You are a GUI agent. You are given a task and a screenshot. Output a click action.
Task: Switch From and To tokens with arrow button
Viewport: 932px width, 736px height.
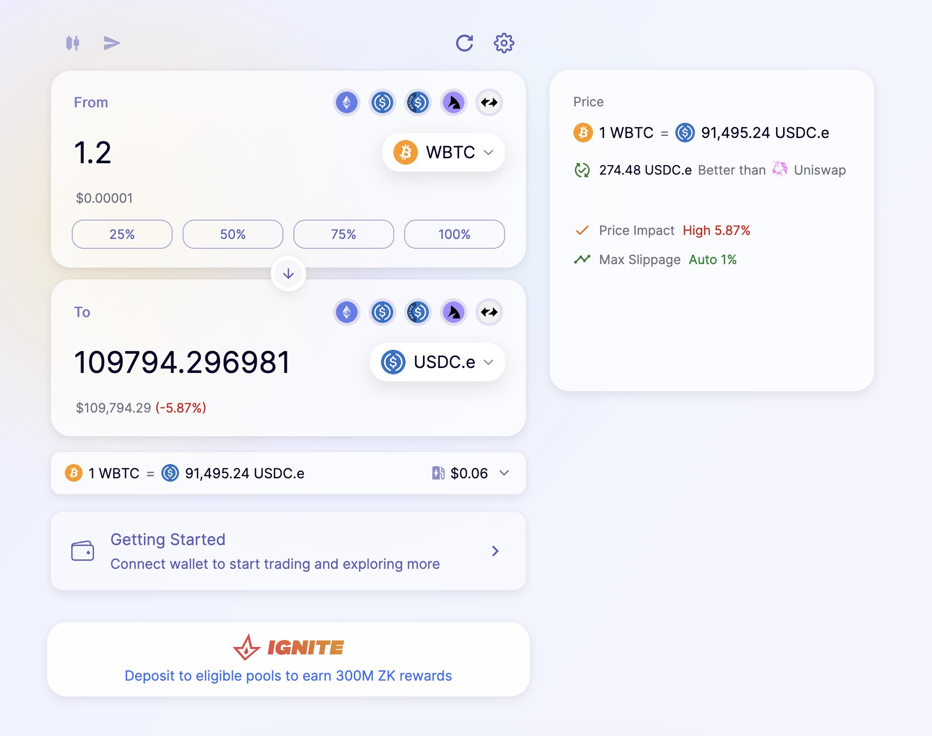(x=288, y=274)
